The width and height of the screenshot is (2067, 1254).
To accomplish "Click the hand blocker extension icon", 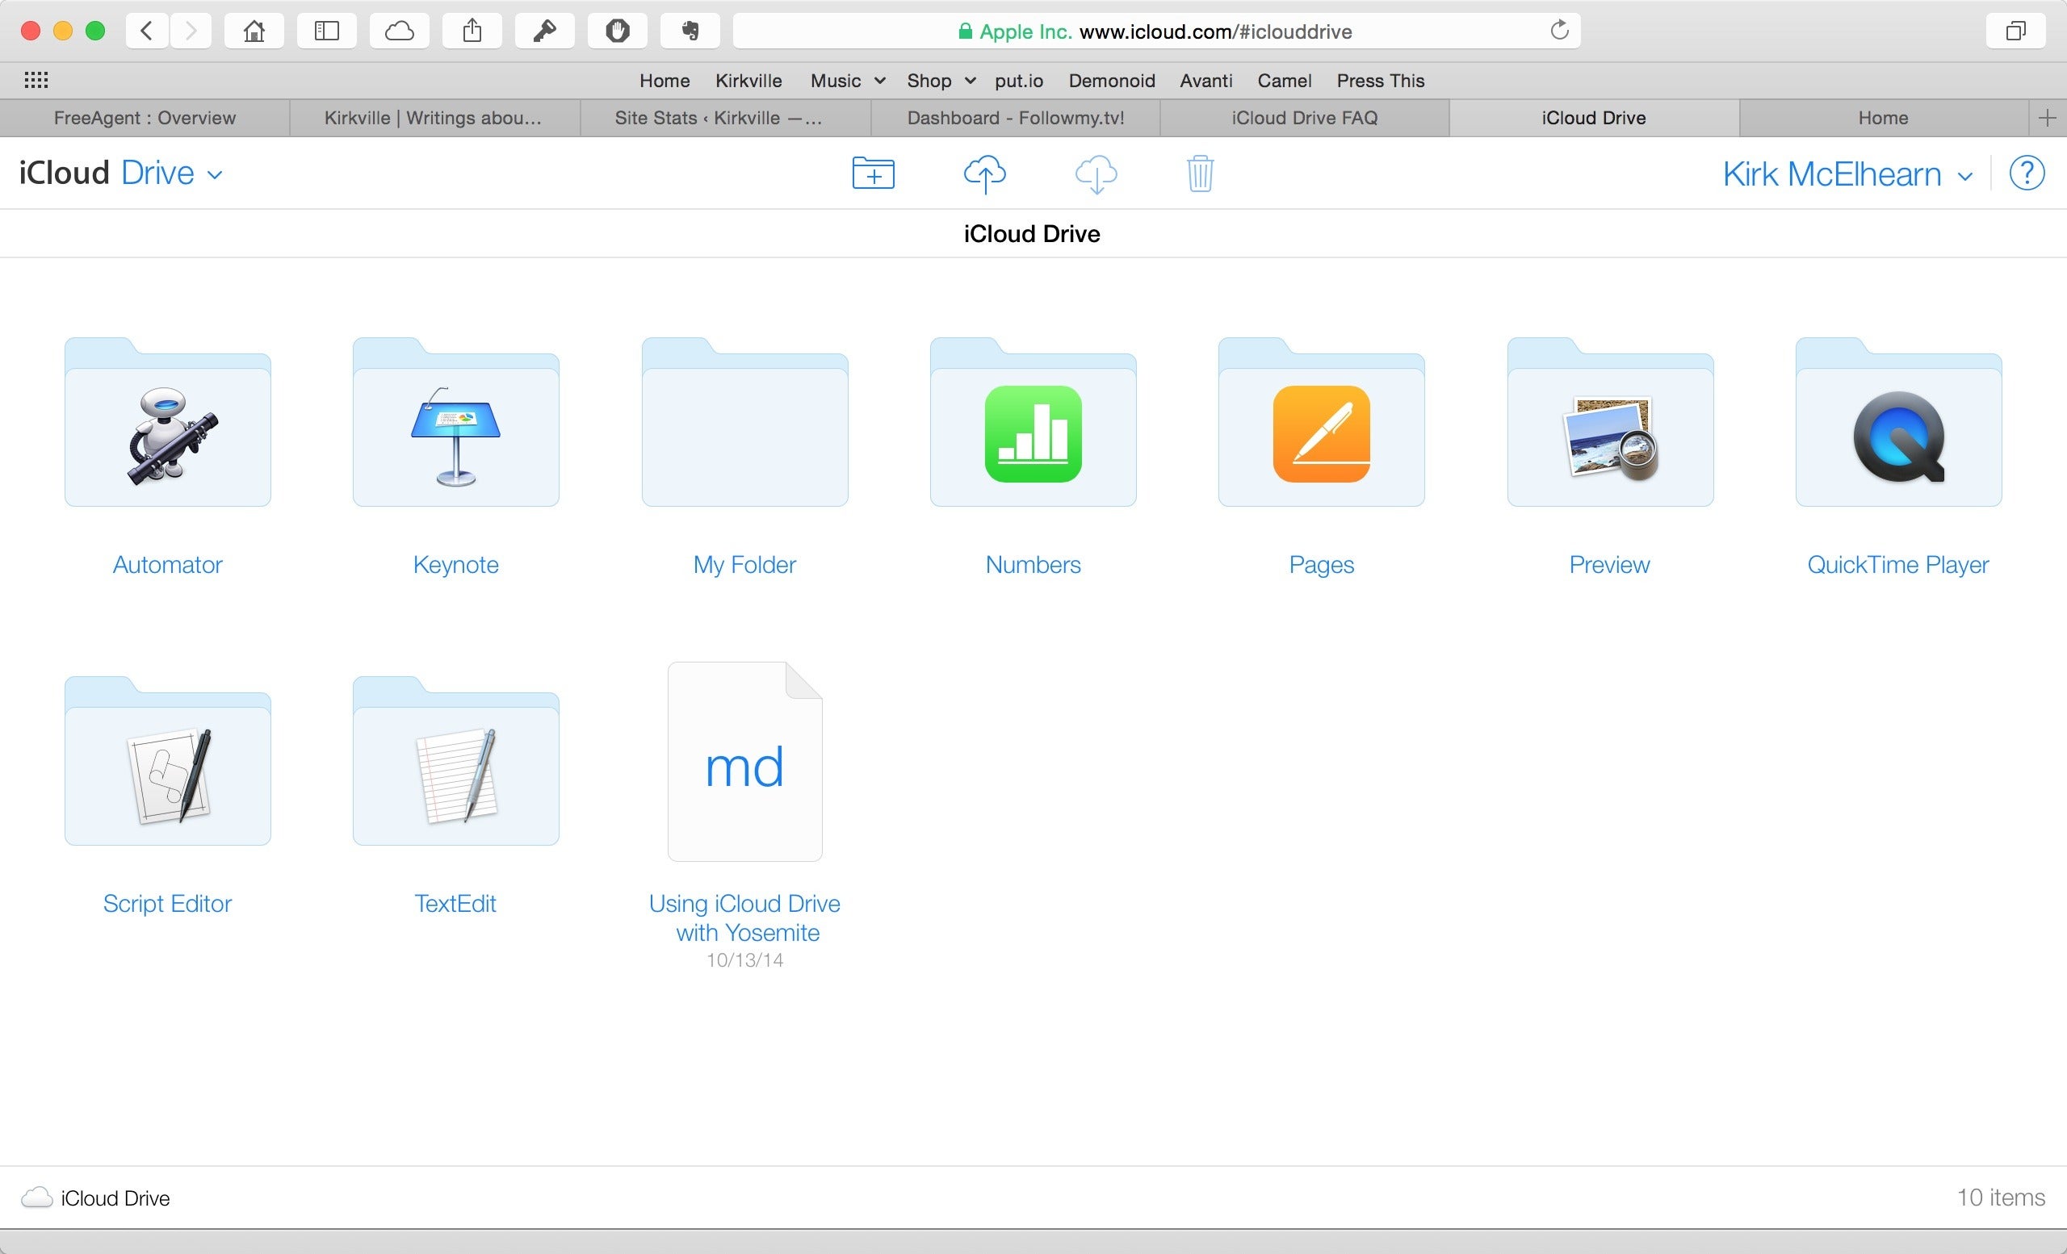I will (618, 31).
